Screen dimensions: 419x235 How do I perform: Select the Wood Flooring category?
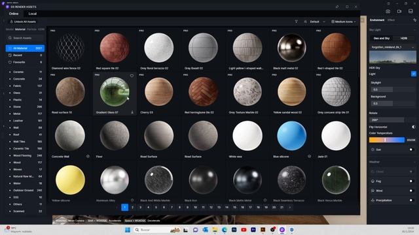coord(25,155)
